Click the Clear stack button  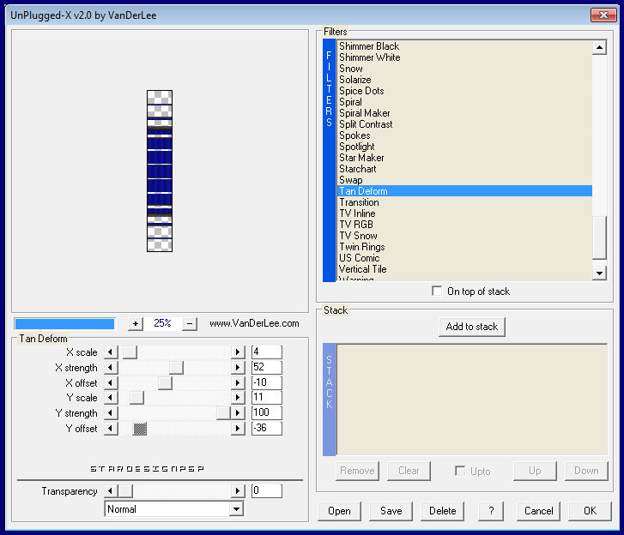(x=409, y=471)
